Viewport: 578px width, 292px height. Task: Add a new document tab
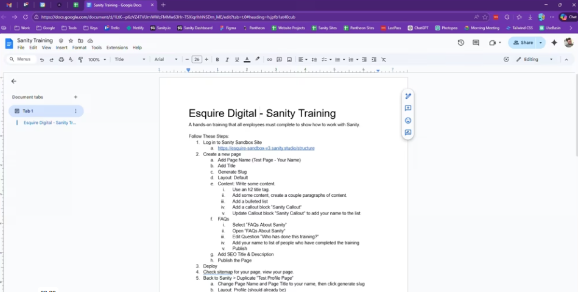[76, 97]
